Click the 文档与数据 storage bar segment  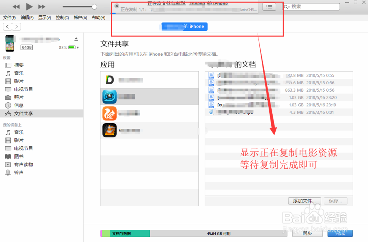click(x=130, y=233)
